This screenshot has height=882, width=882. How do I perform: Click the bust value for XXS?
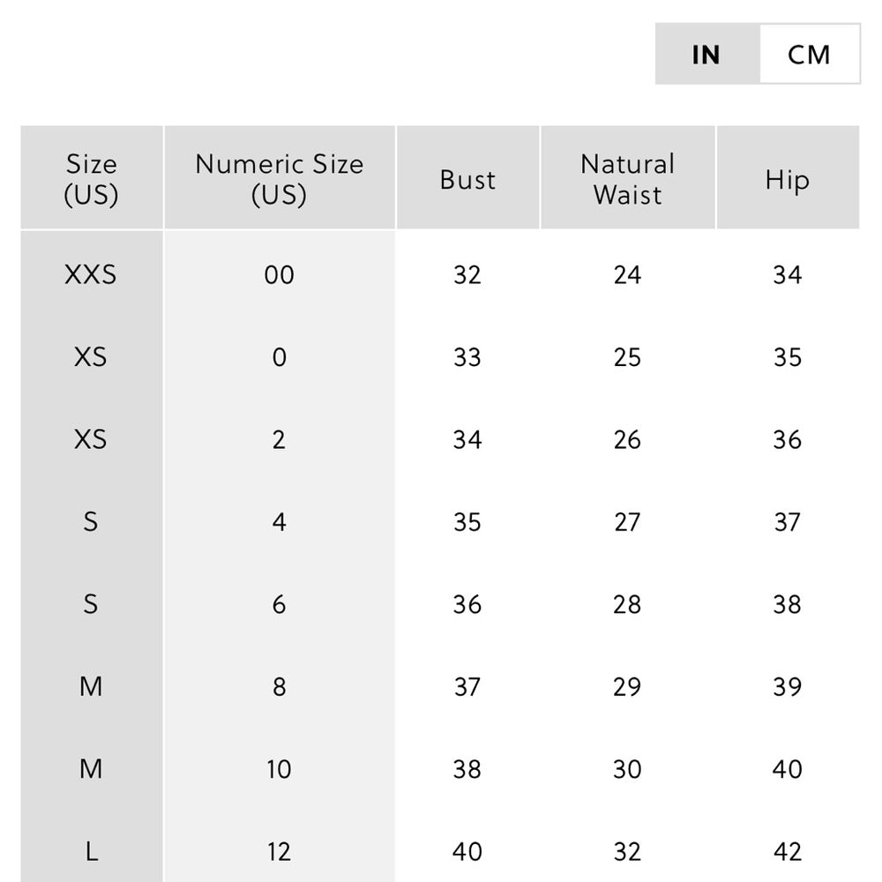click(x=467, y=275)
